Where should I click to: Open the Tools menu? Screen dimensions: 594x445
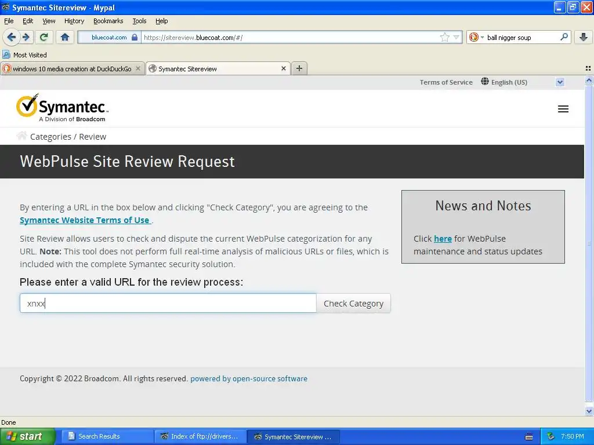coord(139,21)
